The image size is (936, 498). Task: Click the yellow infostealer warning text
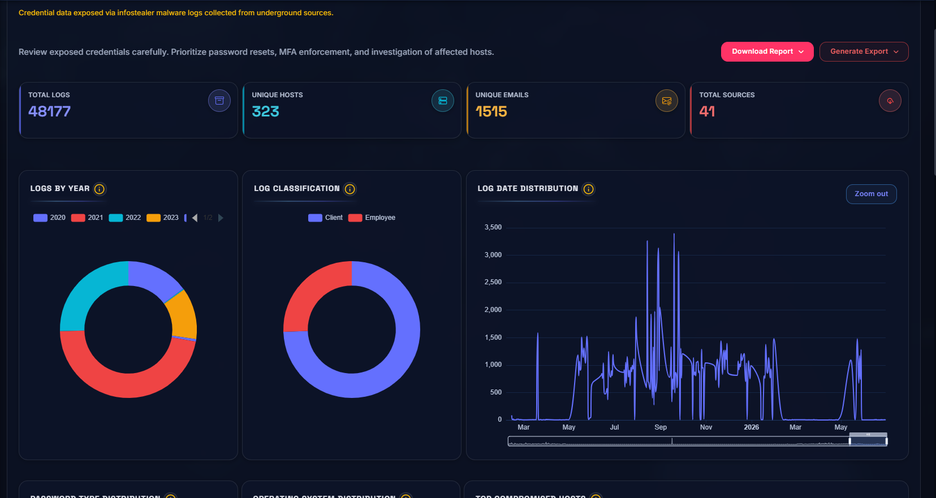(176, 12)
